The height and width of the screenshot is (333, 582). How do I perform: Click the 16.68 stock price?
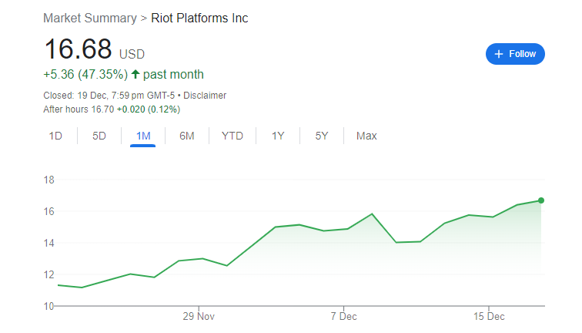78,49
